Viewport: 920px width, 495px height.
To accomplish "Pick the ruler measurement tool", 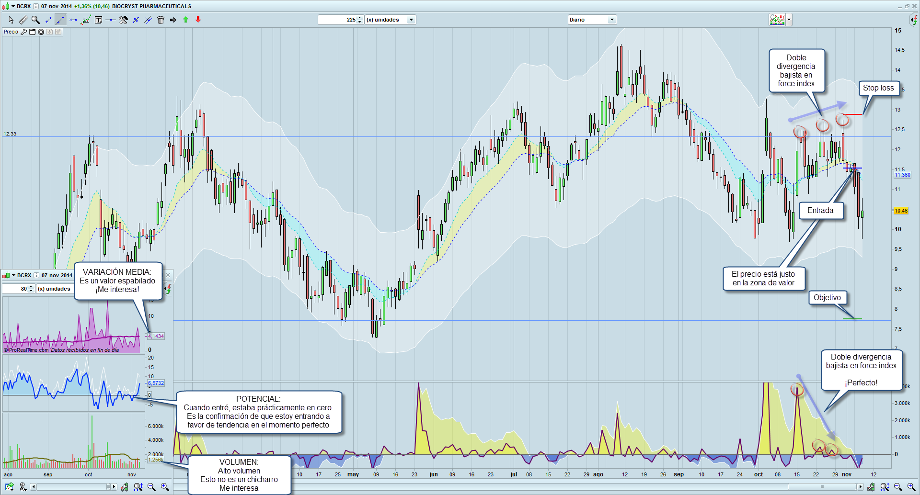I will 23,20.
